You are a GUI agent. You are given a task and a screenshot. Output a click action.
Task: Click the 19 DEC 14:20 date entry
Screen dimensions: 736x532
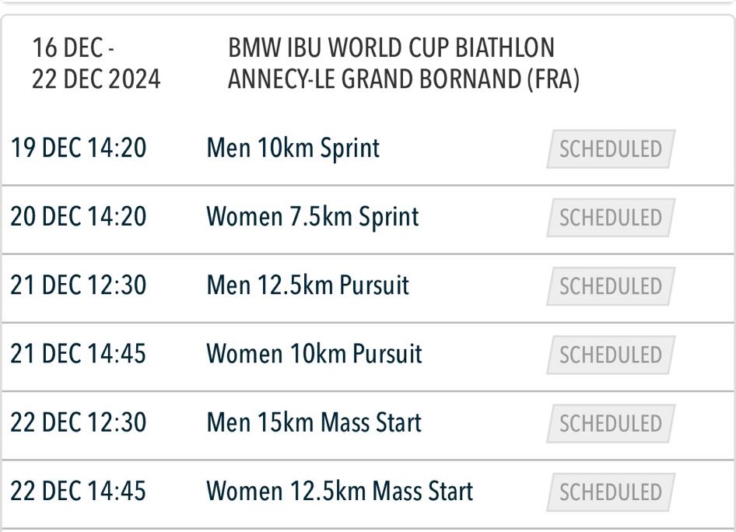click(x=79, y=148)
